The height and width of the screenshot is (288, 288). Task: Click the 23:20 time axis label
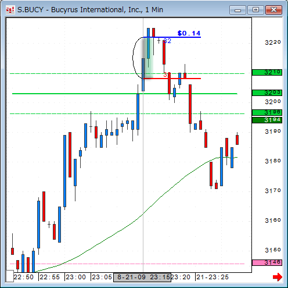tap(181, 277)
